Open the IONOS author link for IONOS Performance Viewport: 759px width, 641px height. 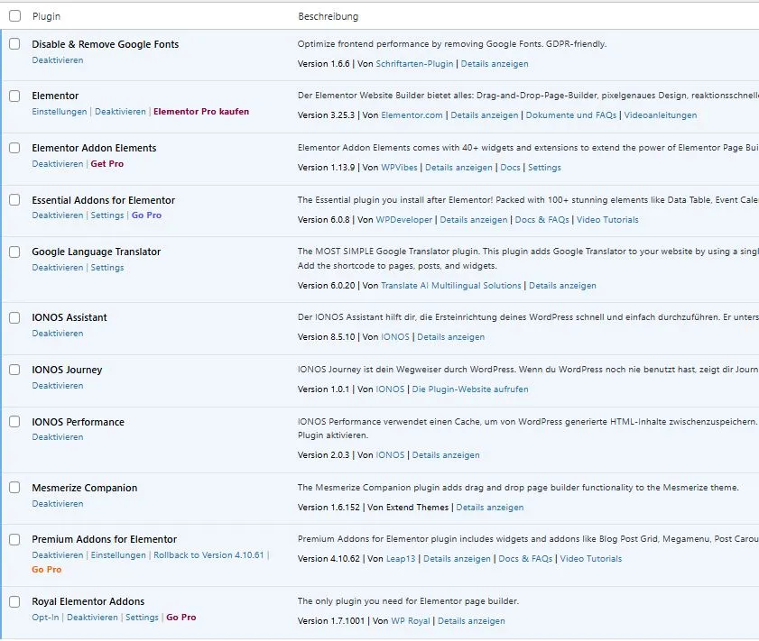390,455
